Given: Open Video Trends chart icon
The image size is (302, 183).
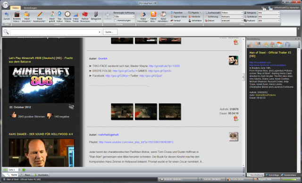Looking at the screenshot, I should 75,15.
